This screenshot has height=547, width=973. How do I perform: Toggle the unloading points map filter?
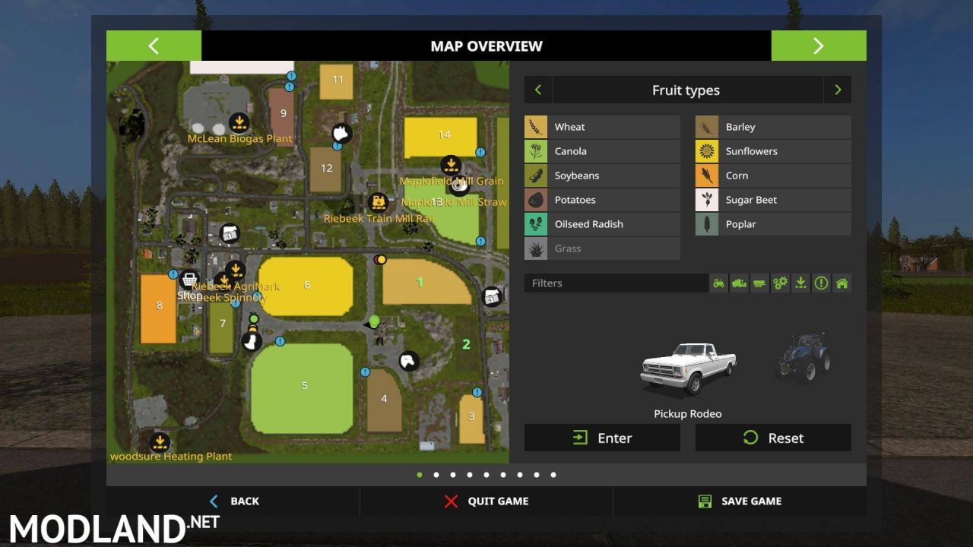[800, 283]
